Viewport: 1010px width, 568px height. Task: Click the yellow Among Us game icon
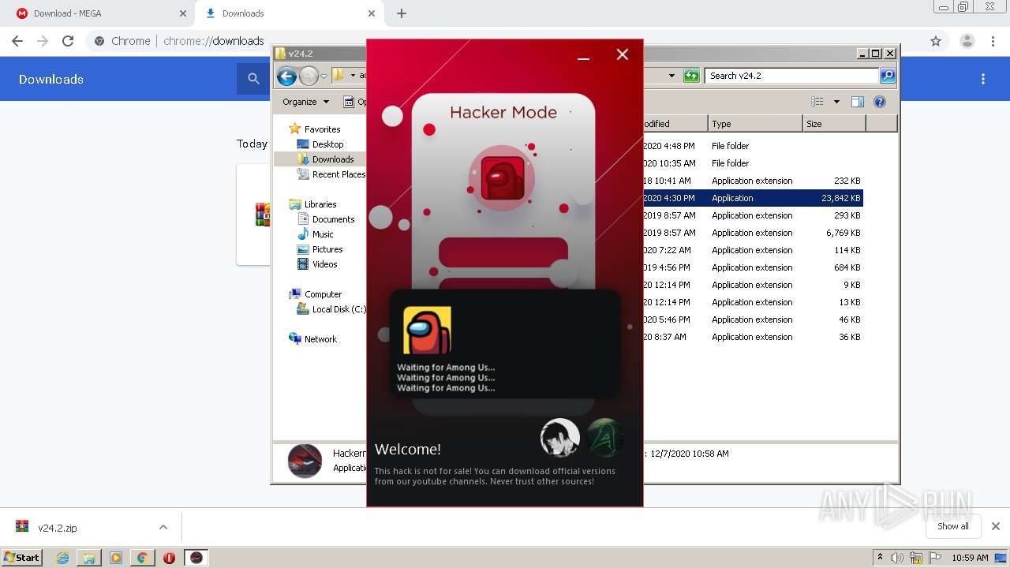pos(427,330)
